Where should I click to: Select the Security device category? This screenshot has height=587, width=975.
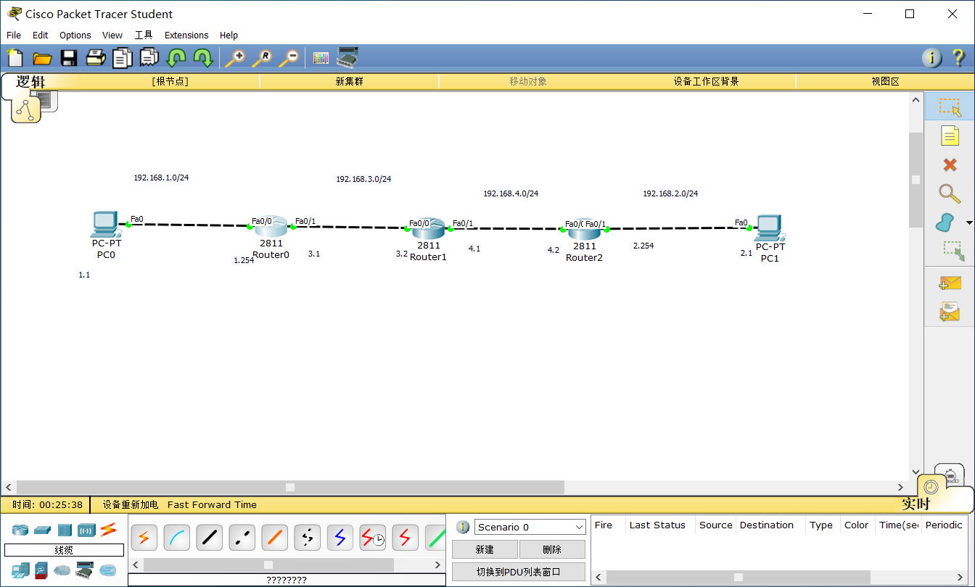point(42,570)
